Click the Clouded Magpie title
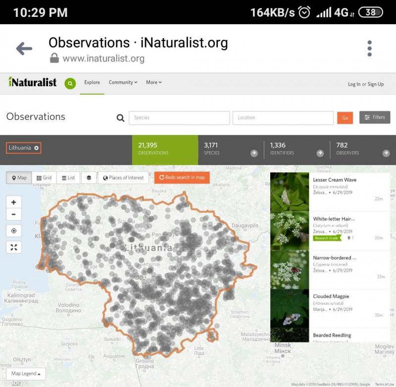This screenshot has width=396, height=387. 331,296
